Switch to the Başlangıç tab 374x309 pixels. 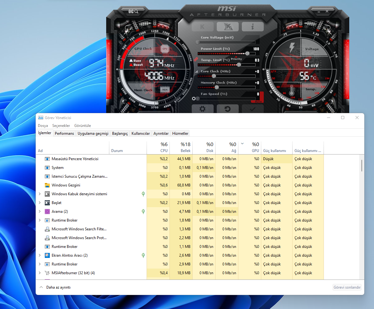coord(120,134)
